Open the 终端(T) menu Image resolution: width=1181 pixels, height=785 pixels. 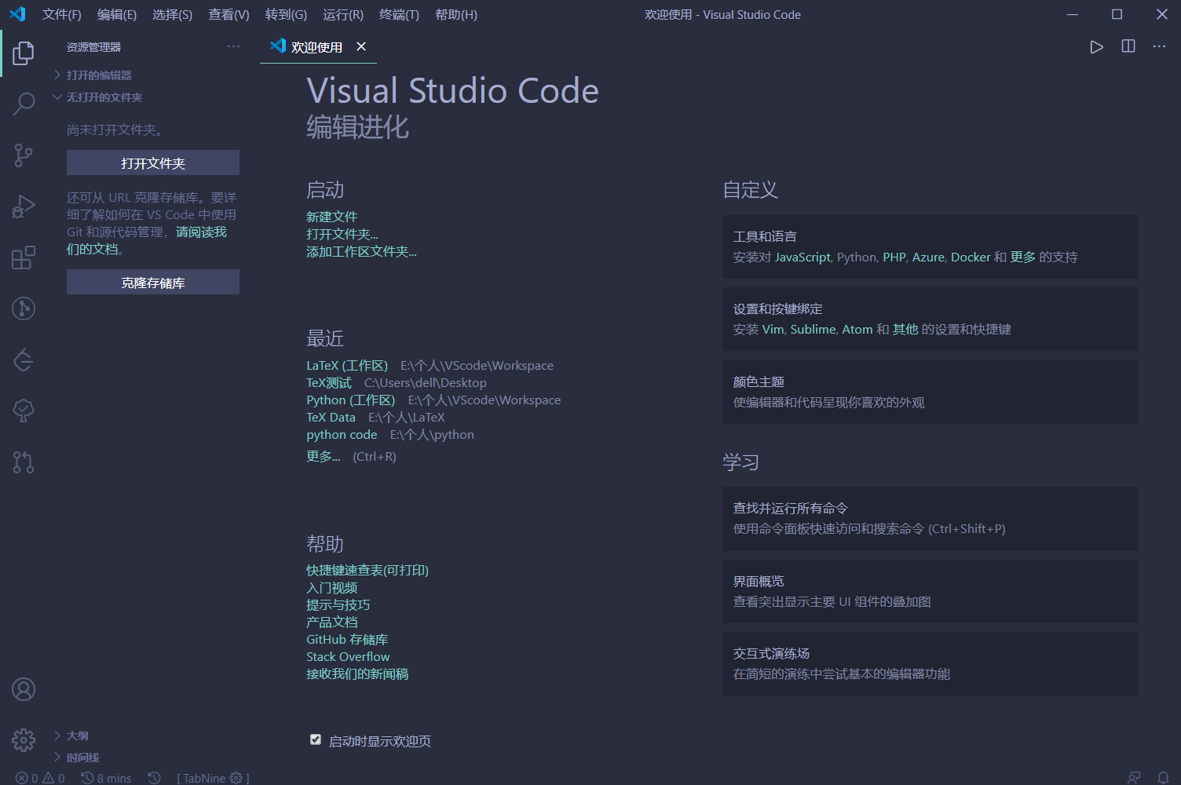pyautogui.click(x=399, y=14)
